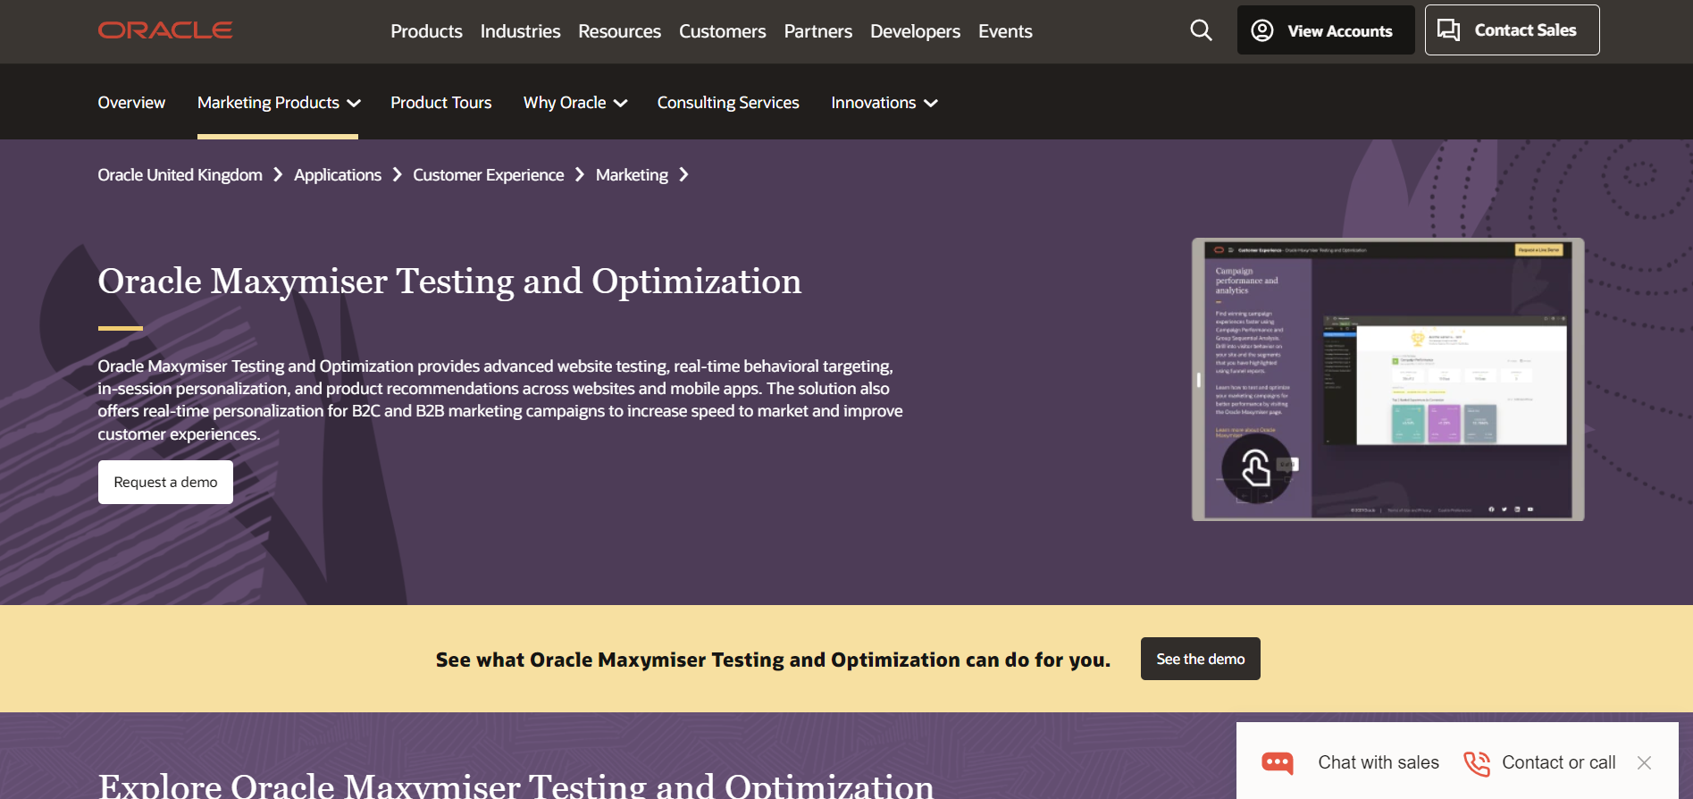Image resolution: width=1693 pixels, height=799 pixels.
Task: Click the phone call icon
Action: coord(1477,763)
